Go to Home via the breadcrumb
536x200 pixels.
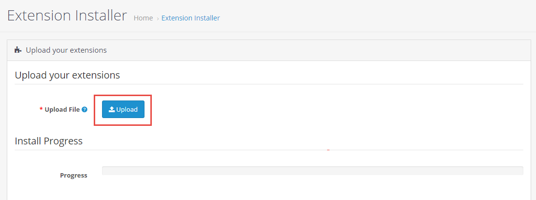tap(143, 18)
